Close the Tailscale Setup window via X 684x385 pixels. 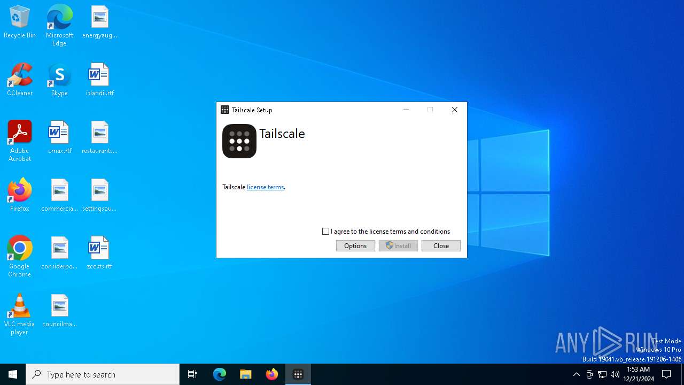[455, 110]
